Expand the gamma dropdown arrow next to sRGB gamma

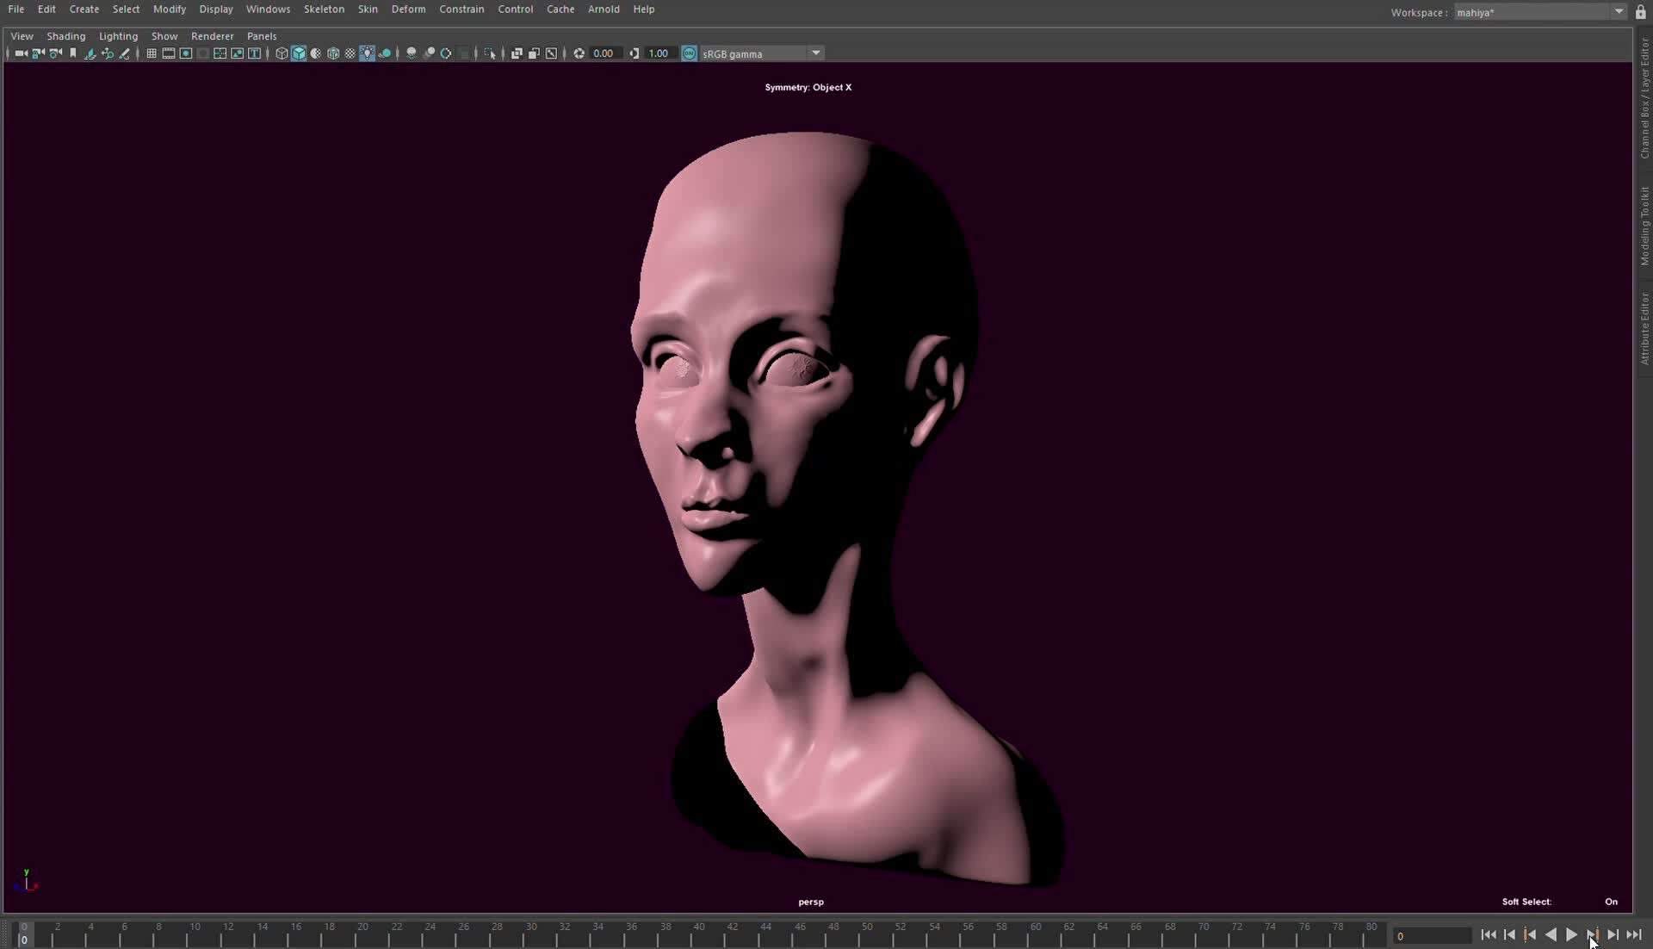[815, 53]
